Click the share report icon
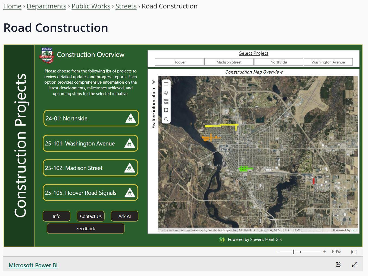 [x=338, y=264]
